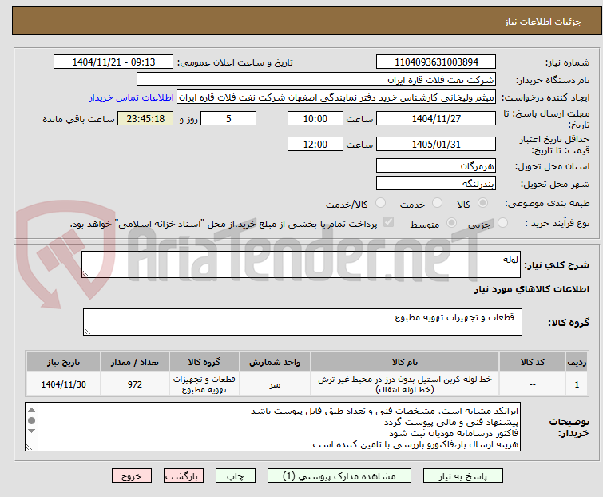Click the نام کالا column header

[405, 362]
